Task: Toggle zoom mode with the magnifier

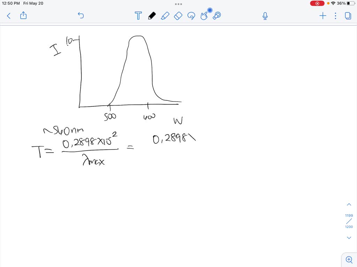Action: [x=349, y=259]
